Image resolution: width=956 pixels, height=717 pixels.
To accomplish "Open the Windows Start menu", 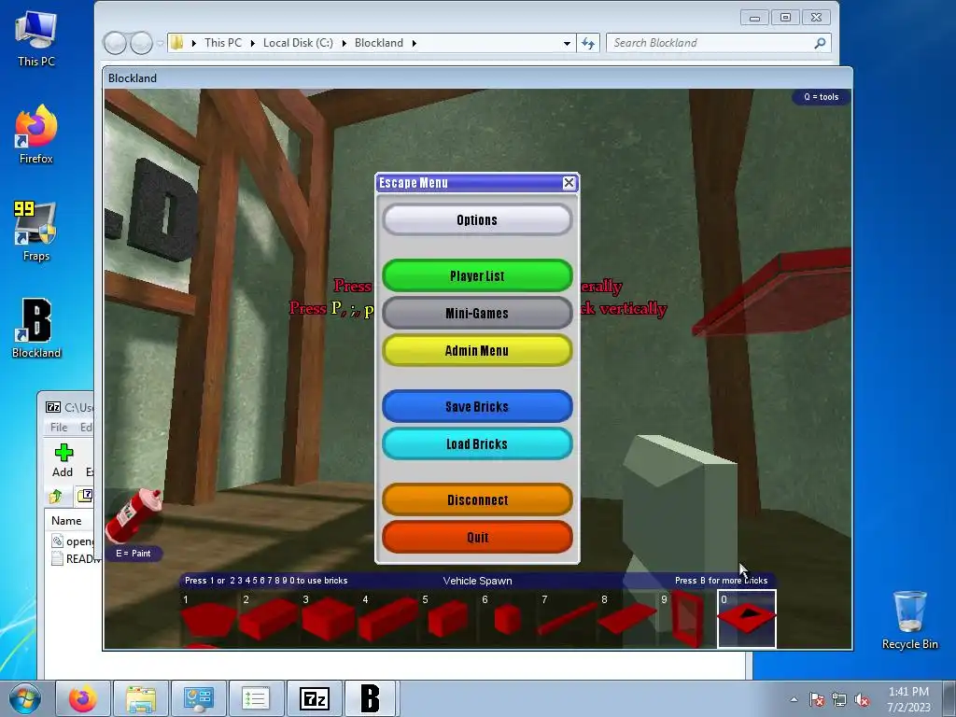I will tap(25, 698).
